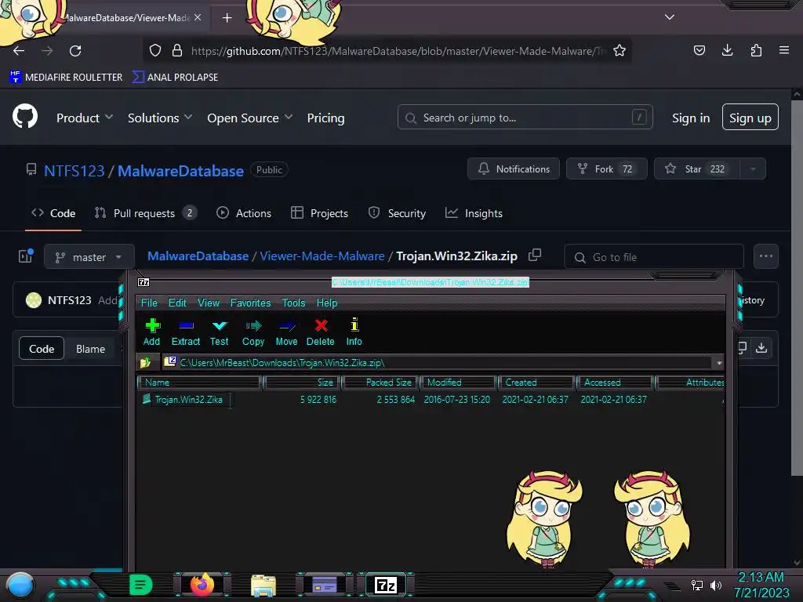The image size is (803, 602).
Task: Click the Firefox hamburger menu icon
Action: [784, 50]
